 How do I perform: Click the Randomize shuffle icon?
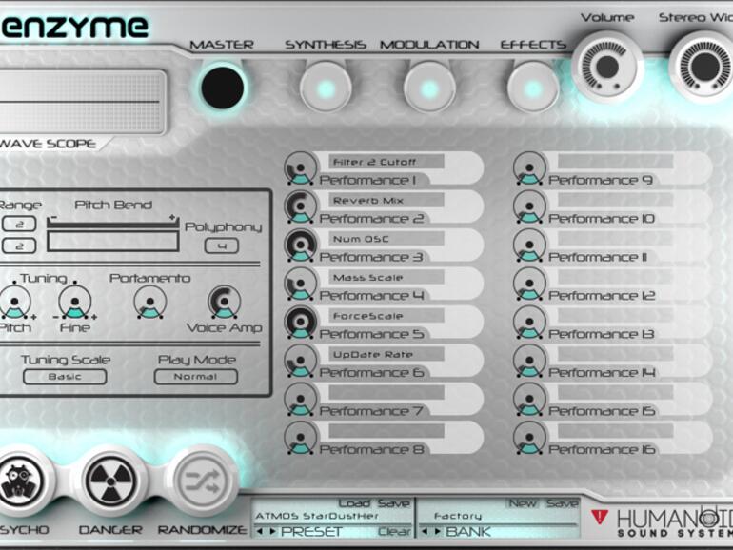(x=202, y=481)
